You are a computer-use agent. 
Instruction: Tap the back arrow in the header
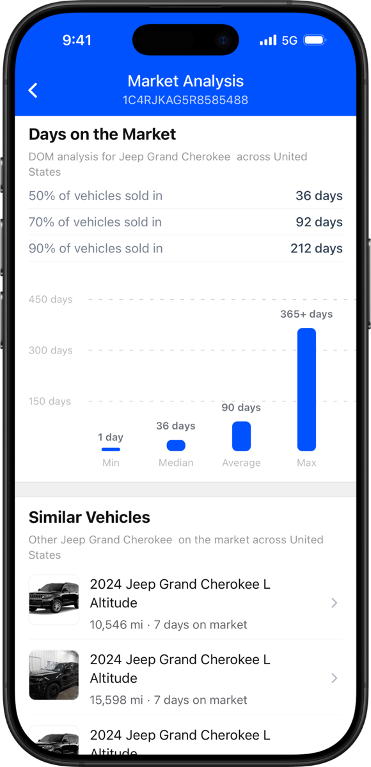pyautogui.click(x=33, y=90)
